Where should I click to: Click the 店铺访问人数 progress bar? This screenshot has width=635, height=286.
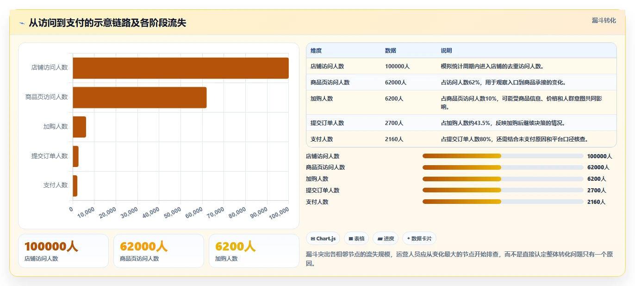point(503,156)
